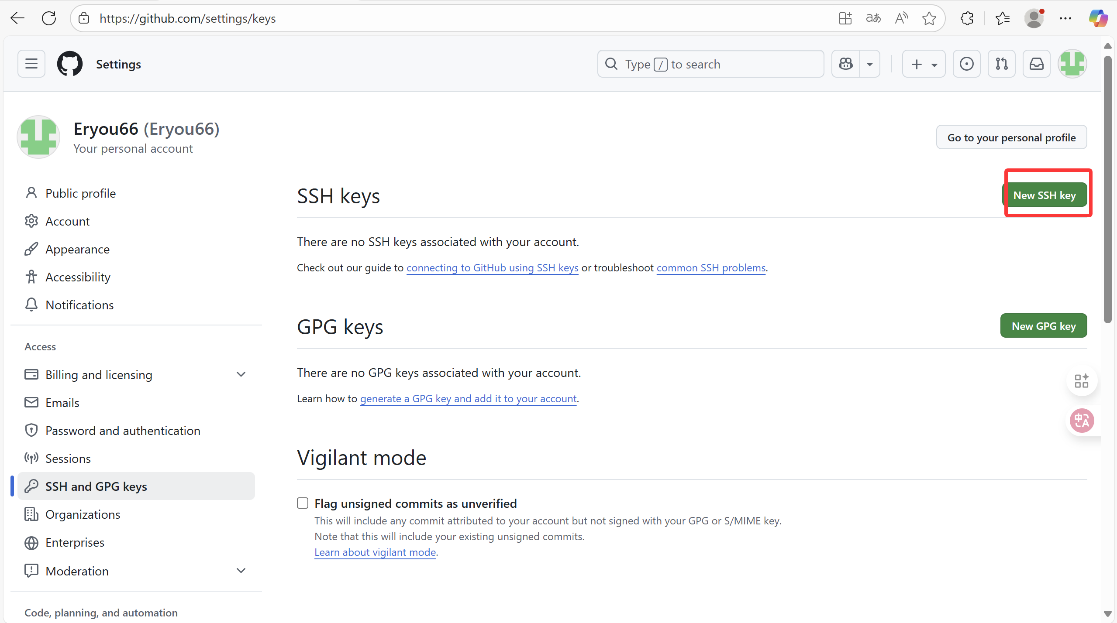
Task: Open the common SSH problems link
Action: click(711, 268)
